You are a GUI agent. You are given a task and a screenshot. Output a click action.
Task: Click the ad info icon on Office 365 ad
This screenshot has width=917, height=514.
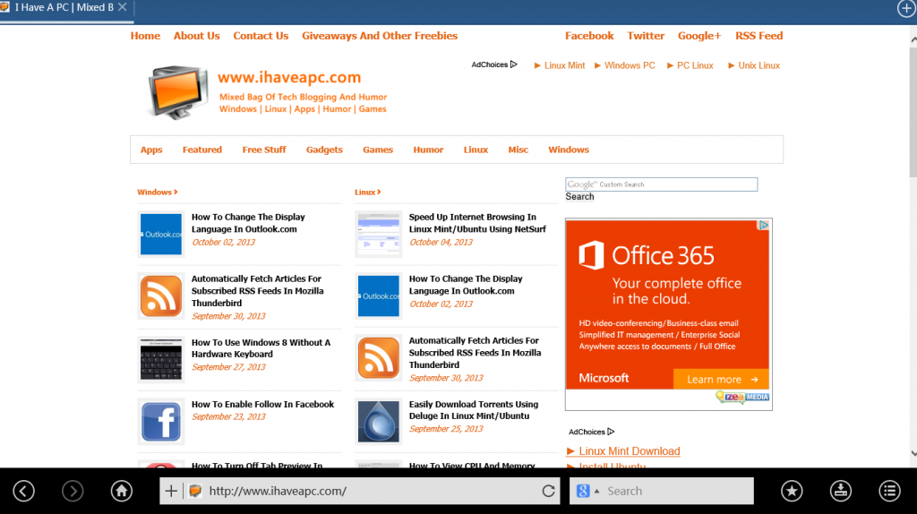[x=763, y=225]
